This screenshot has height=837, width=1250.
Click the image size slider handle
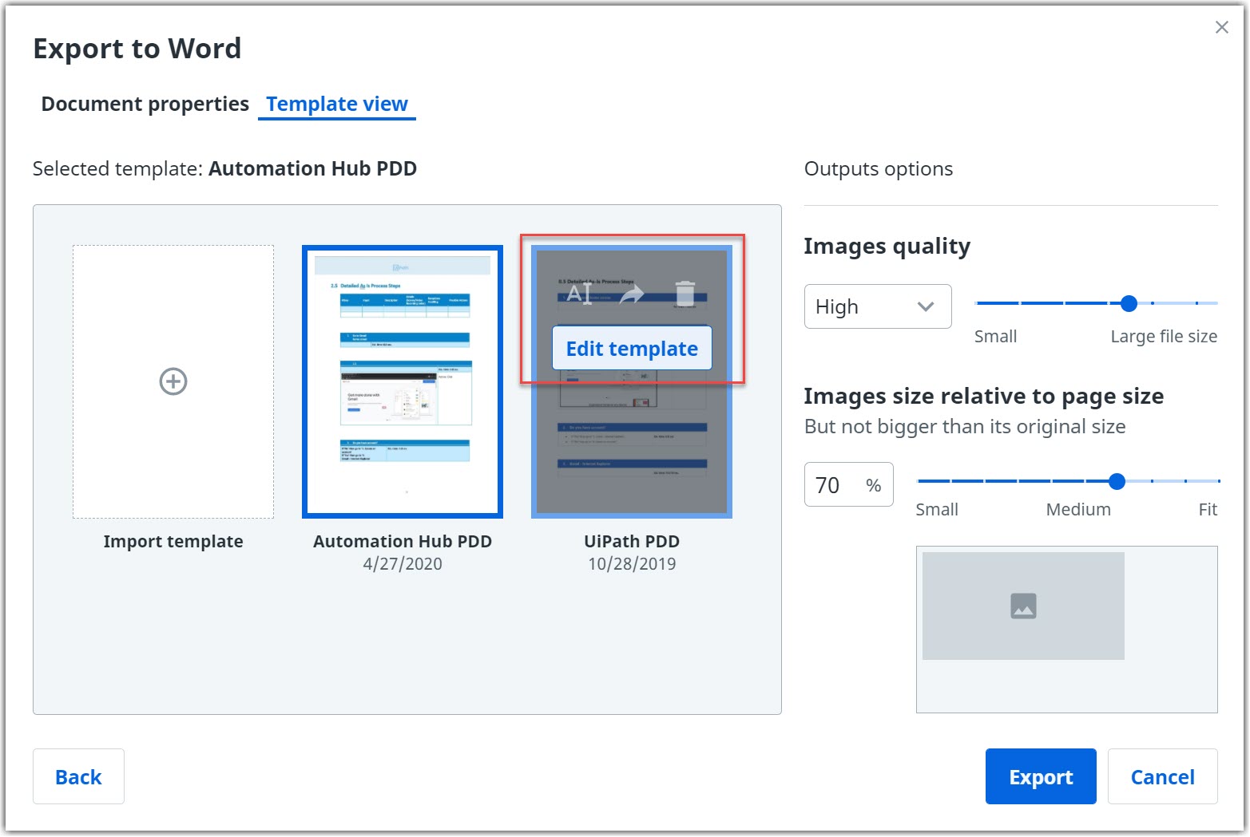pos(1117,481)
